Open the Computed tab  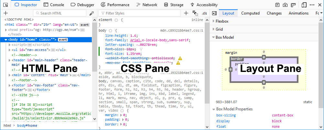tap(250, 13)
